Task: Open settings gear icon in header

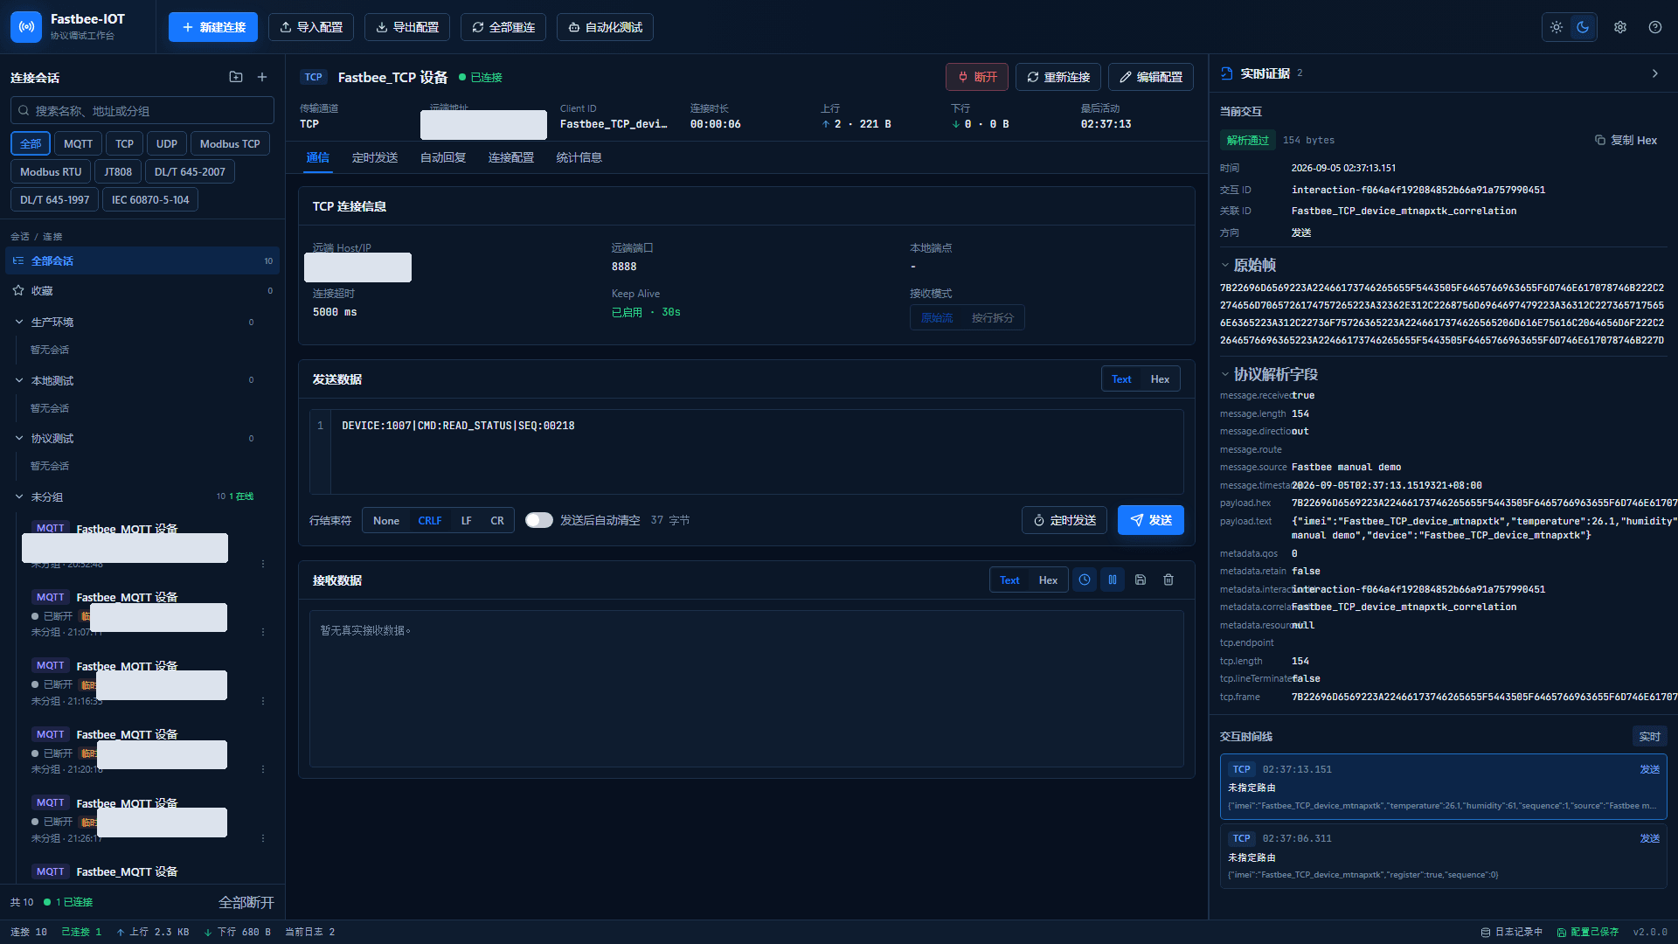Action: [1620, 27]
